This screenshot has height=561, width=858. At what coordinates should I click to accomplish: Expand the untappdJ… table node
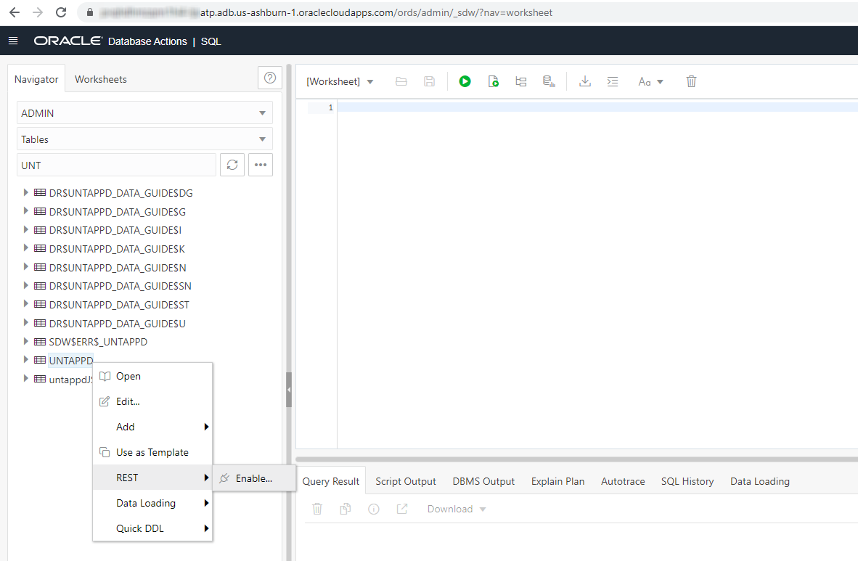point(25,379)
